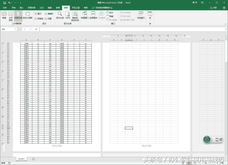The height and width of the screenshot is (165, 228).
Task: Select column A header on first page
Action: pyautogui.click(x=26, y=40)
